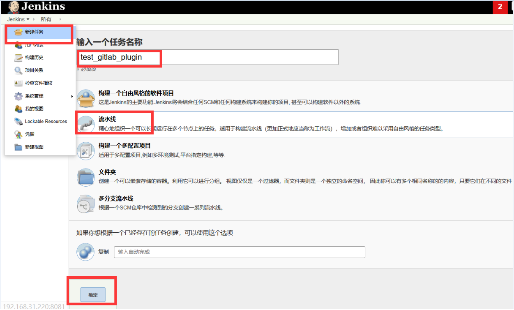Click the 构建历史 notepad icon
Viewport: 514px width, 310px height.
(18, 58)
